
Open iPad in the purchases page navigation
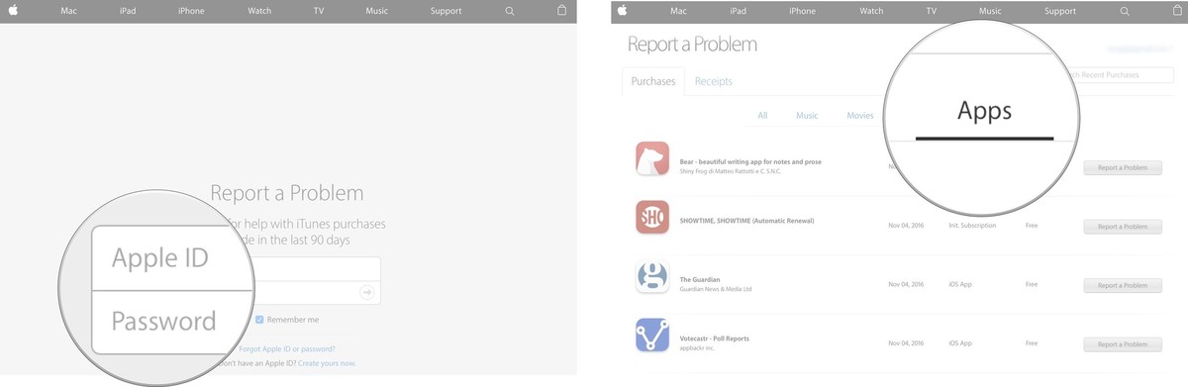(738, 11)
